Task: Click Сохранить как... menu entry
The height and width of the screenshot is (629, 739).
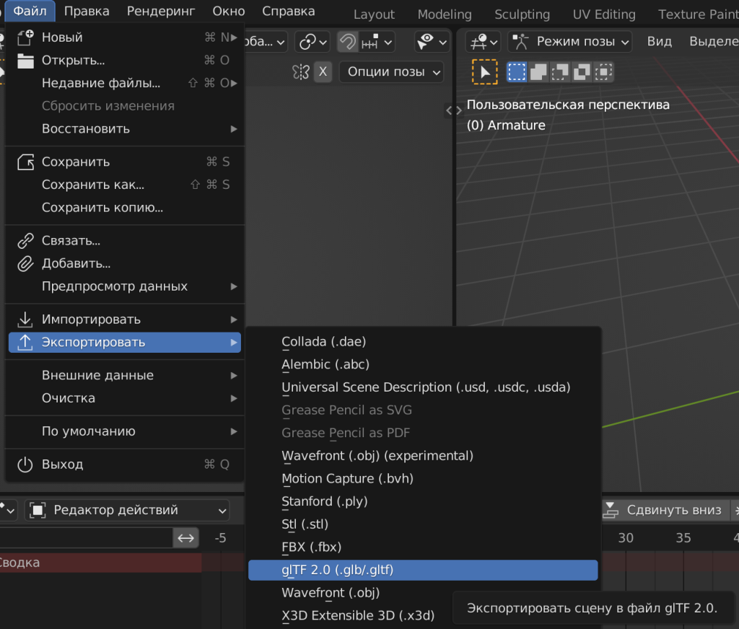Action: coord(125,184)
